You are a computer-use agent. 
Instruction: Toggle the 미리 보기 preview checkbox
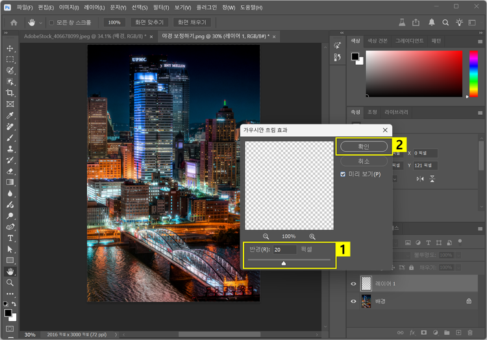tap(343, 175)
